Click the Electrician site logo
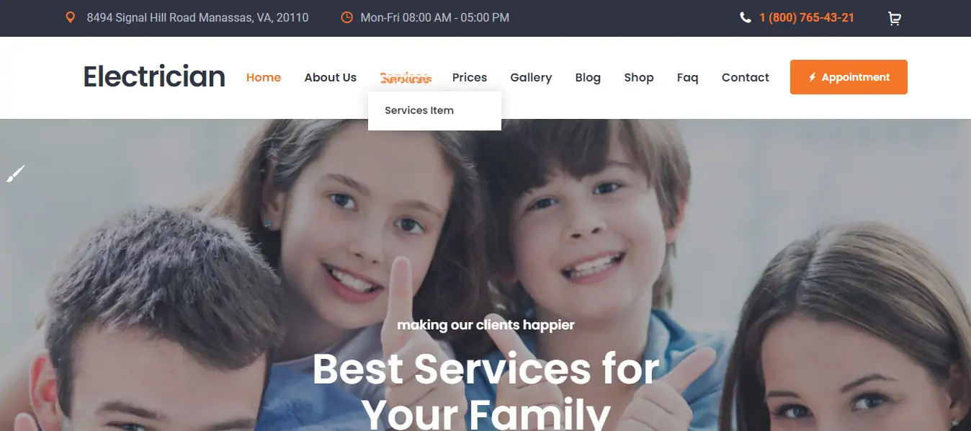The image size is (971, 431). 154,76
